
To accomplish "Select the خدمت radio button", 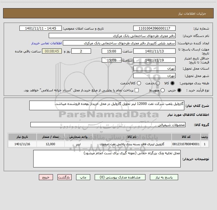I will 158,83.
